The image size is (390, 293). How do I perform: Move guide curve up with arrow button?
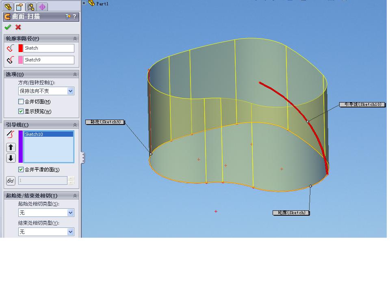point(11,147)
